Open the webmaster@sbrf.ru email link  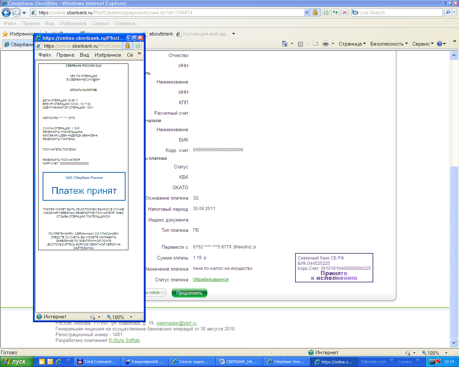pyautogui.click(x=176, y=323)
